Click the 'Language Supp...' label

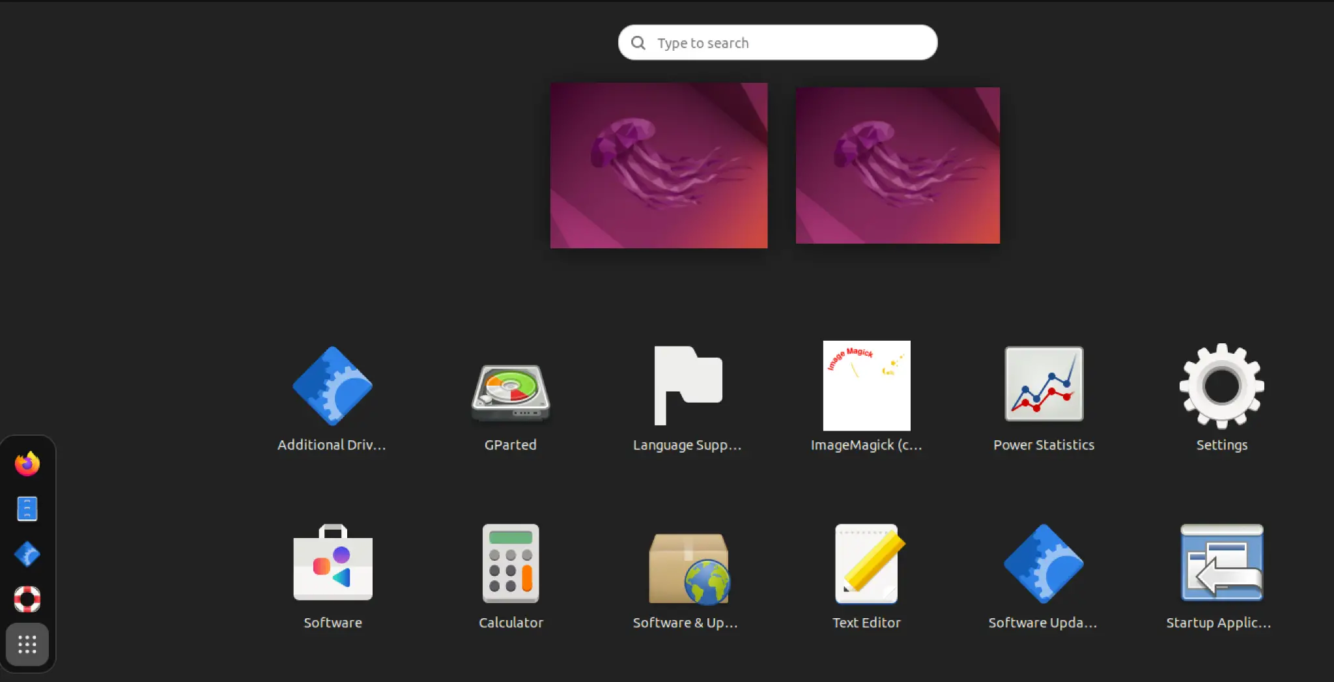tap(688, 446)
